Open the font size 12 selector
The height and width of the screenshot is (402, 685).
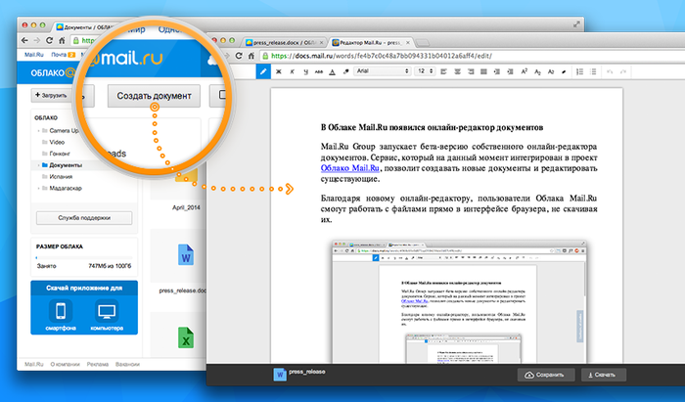425,71
